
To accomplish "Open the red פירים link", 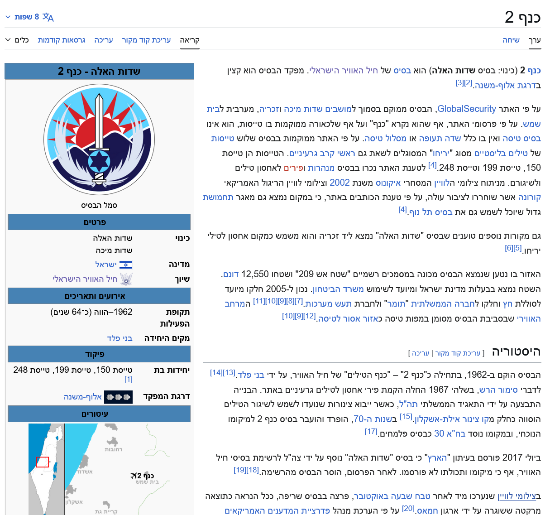I will [x=292, y=168].
